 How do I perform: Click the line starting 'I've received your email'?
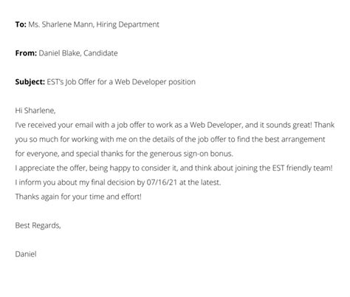(x=175, y=125)
